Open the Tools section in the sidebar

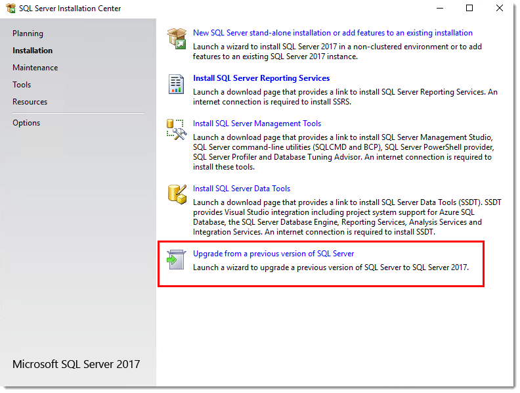point(22,85)
